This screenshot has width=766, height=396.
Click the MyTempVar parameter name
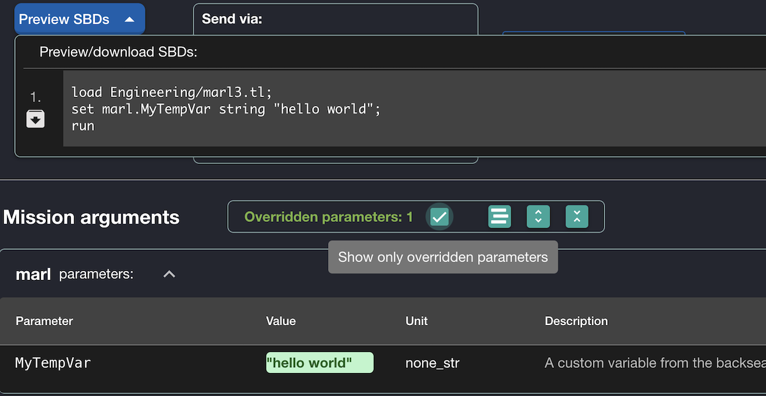point(53,363)
